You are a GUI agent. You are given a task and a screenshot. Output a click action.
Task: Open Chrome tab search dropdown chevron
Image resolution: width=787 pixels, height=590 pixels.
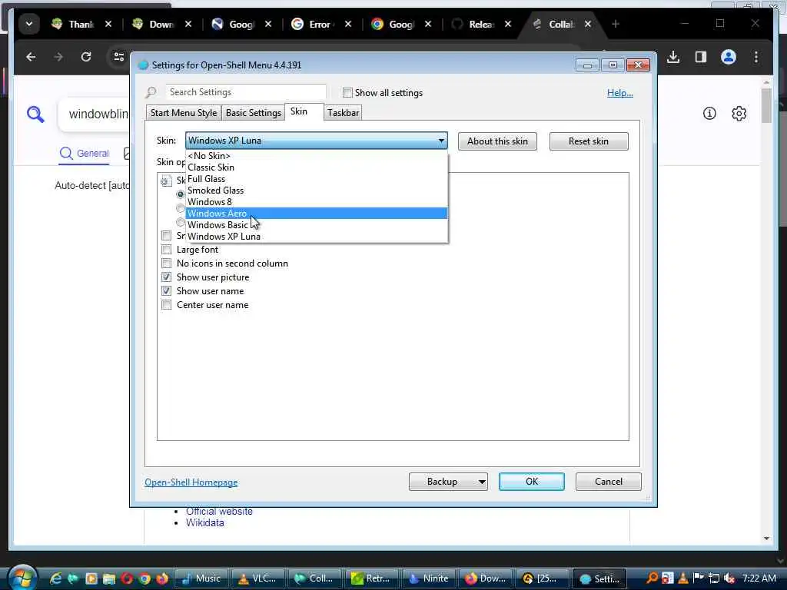(x=29, y=24)
